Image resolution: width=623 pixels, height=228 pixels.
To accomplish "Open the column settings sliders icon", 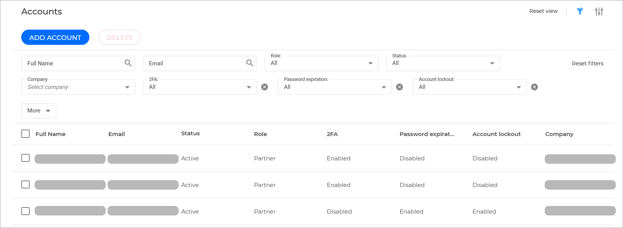I will point(599,11).
